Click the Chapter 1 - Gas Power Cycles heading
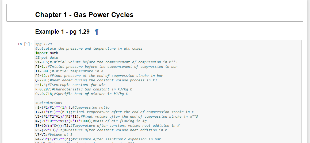Image resolution: width=310 pixels, height=143 pixels. point(84,15)
